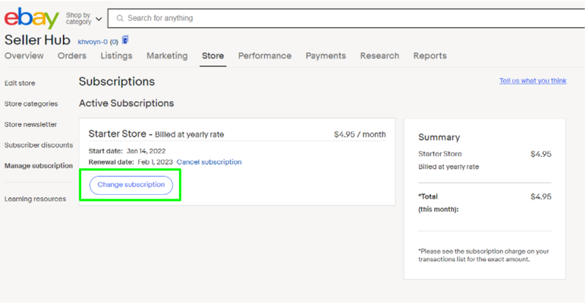Focus the Search for anything field
The image size is (585, 303).
click(x=346, y=18)
